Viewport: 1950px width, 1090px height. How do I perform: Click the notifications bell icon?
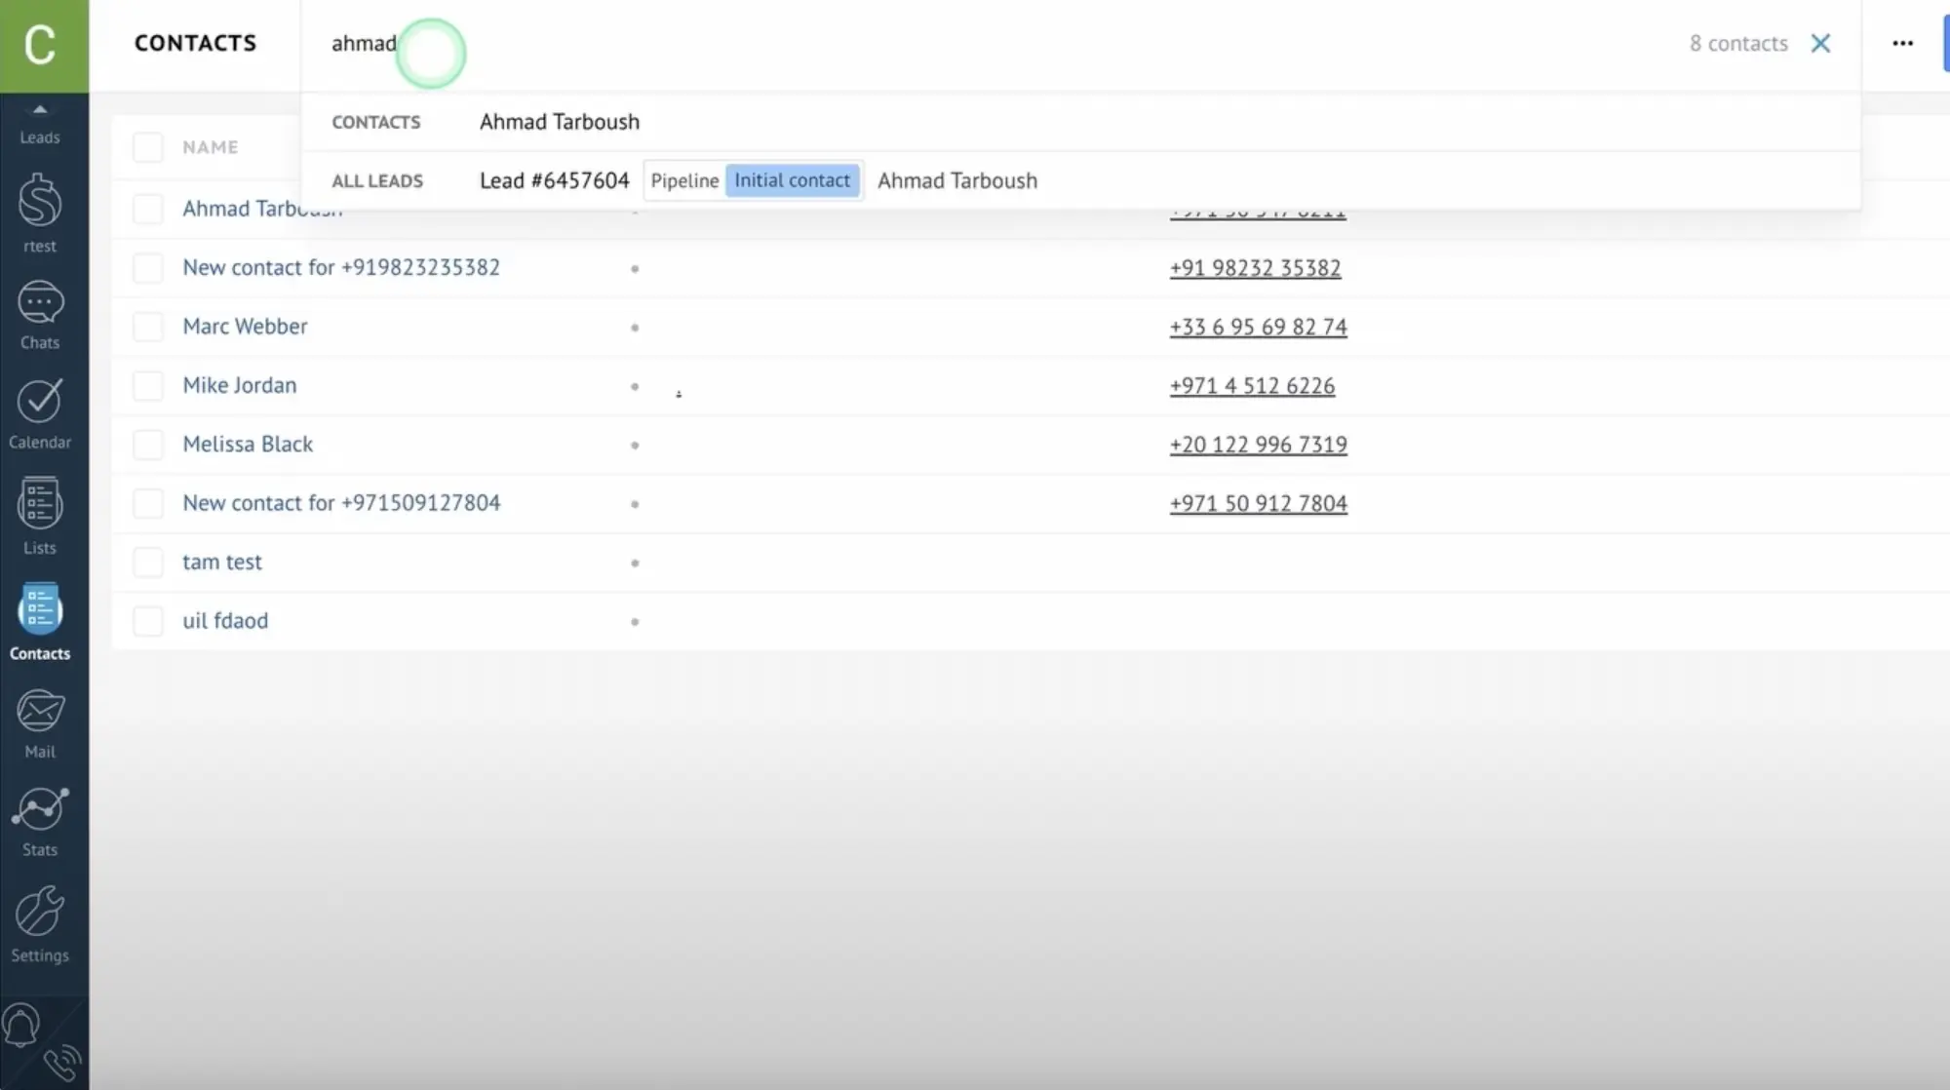click(21, 1026)
